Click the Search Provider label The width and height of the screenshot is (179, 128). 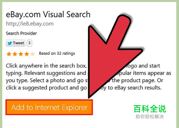coord(21,33)
